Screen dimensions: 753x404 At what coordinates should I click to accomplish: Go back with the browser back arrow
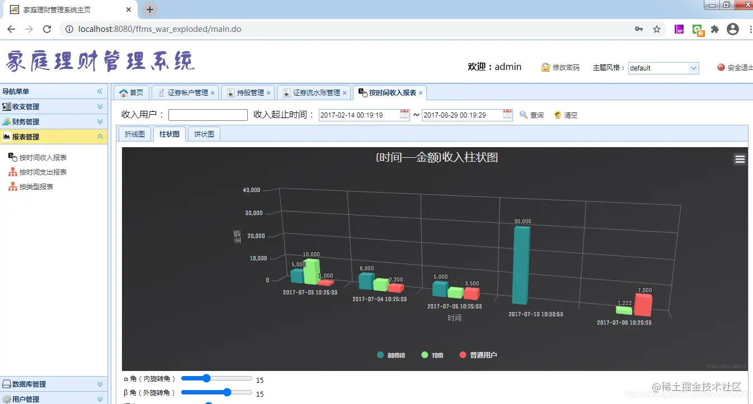point(11,29)
